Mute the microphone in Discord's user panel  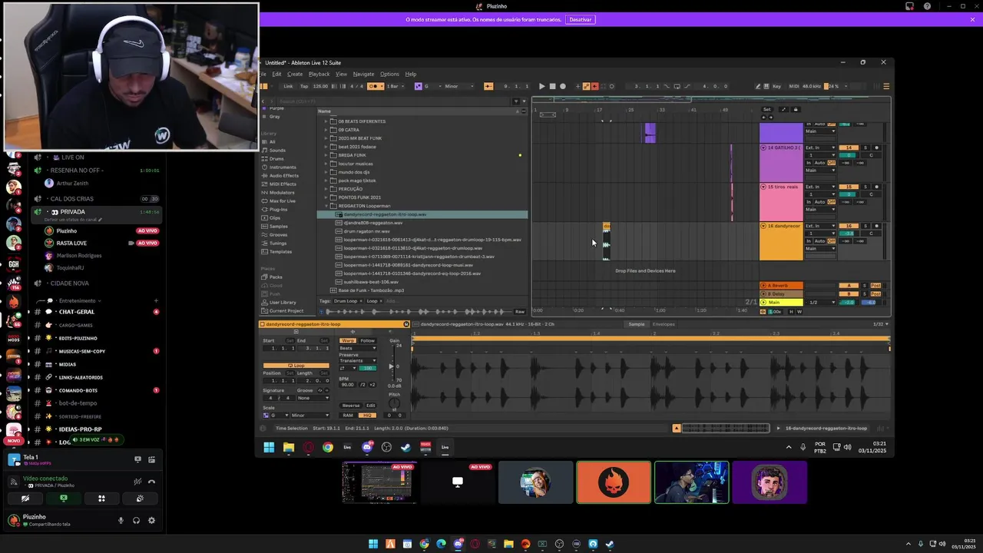point(121,520)
